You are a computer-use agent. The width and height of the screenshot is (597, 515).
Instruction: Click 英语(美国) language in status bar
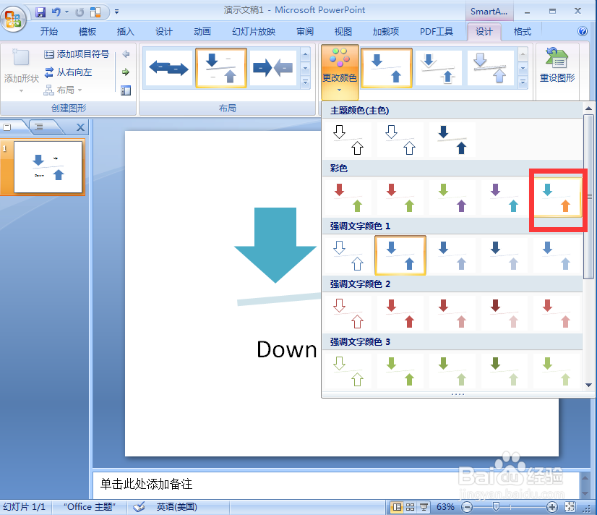pyautogui.click(x=176, y=507)
